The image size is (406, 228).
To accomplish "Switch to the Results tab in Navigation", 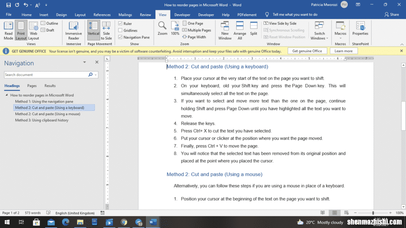I will 50,86.
